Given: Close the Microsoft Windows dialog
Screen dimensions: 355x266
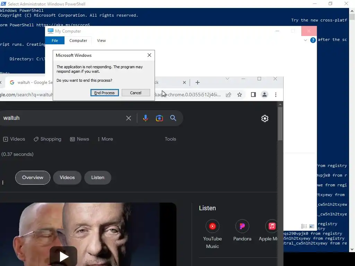Looking at the screenshot, I should point(149,55).
